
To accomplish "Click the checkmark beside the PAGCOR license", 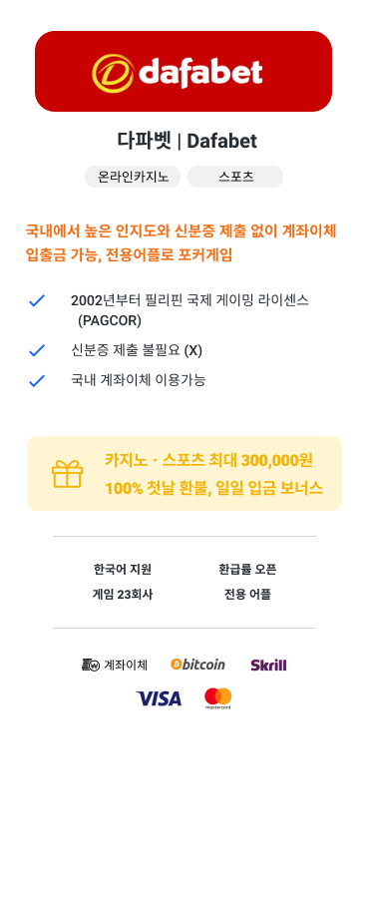I will 37,300.
